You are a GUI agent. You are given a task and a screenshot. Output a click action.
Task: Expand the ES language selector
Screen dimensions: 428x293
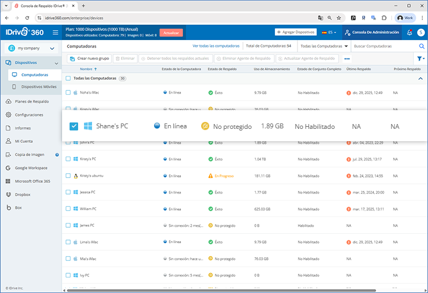[x=329, y=33]
